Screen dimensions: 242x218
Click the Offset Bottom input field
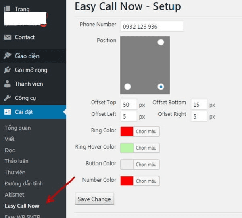pos(199,105)
